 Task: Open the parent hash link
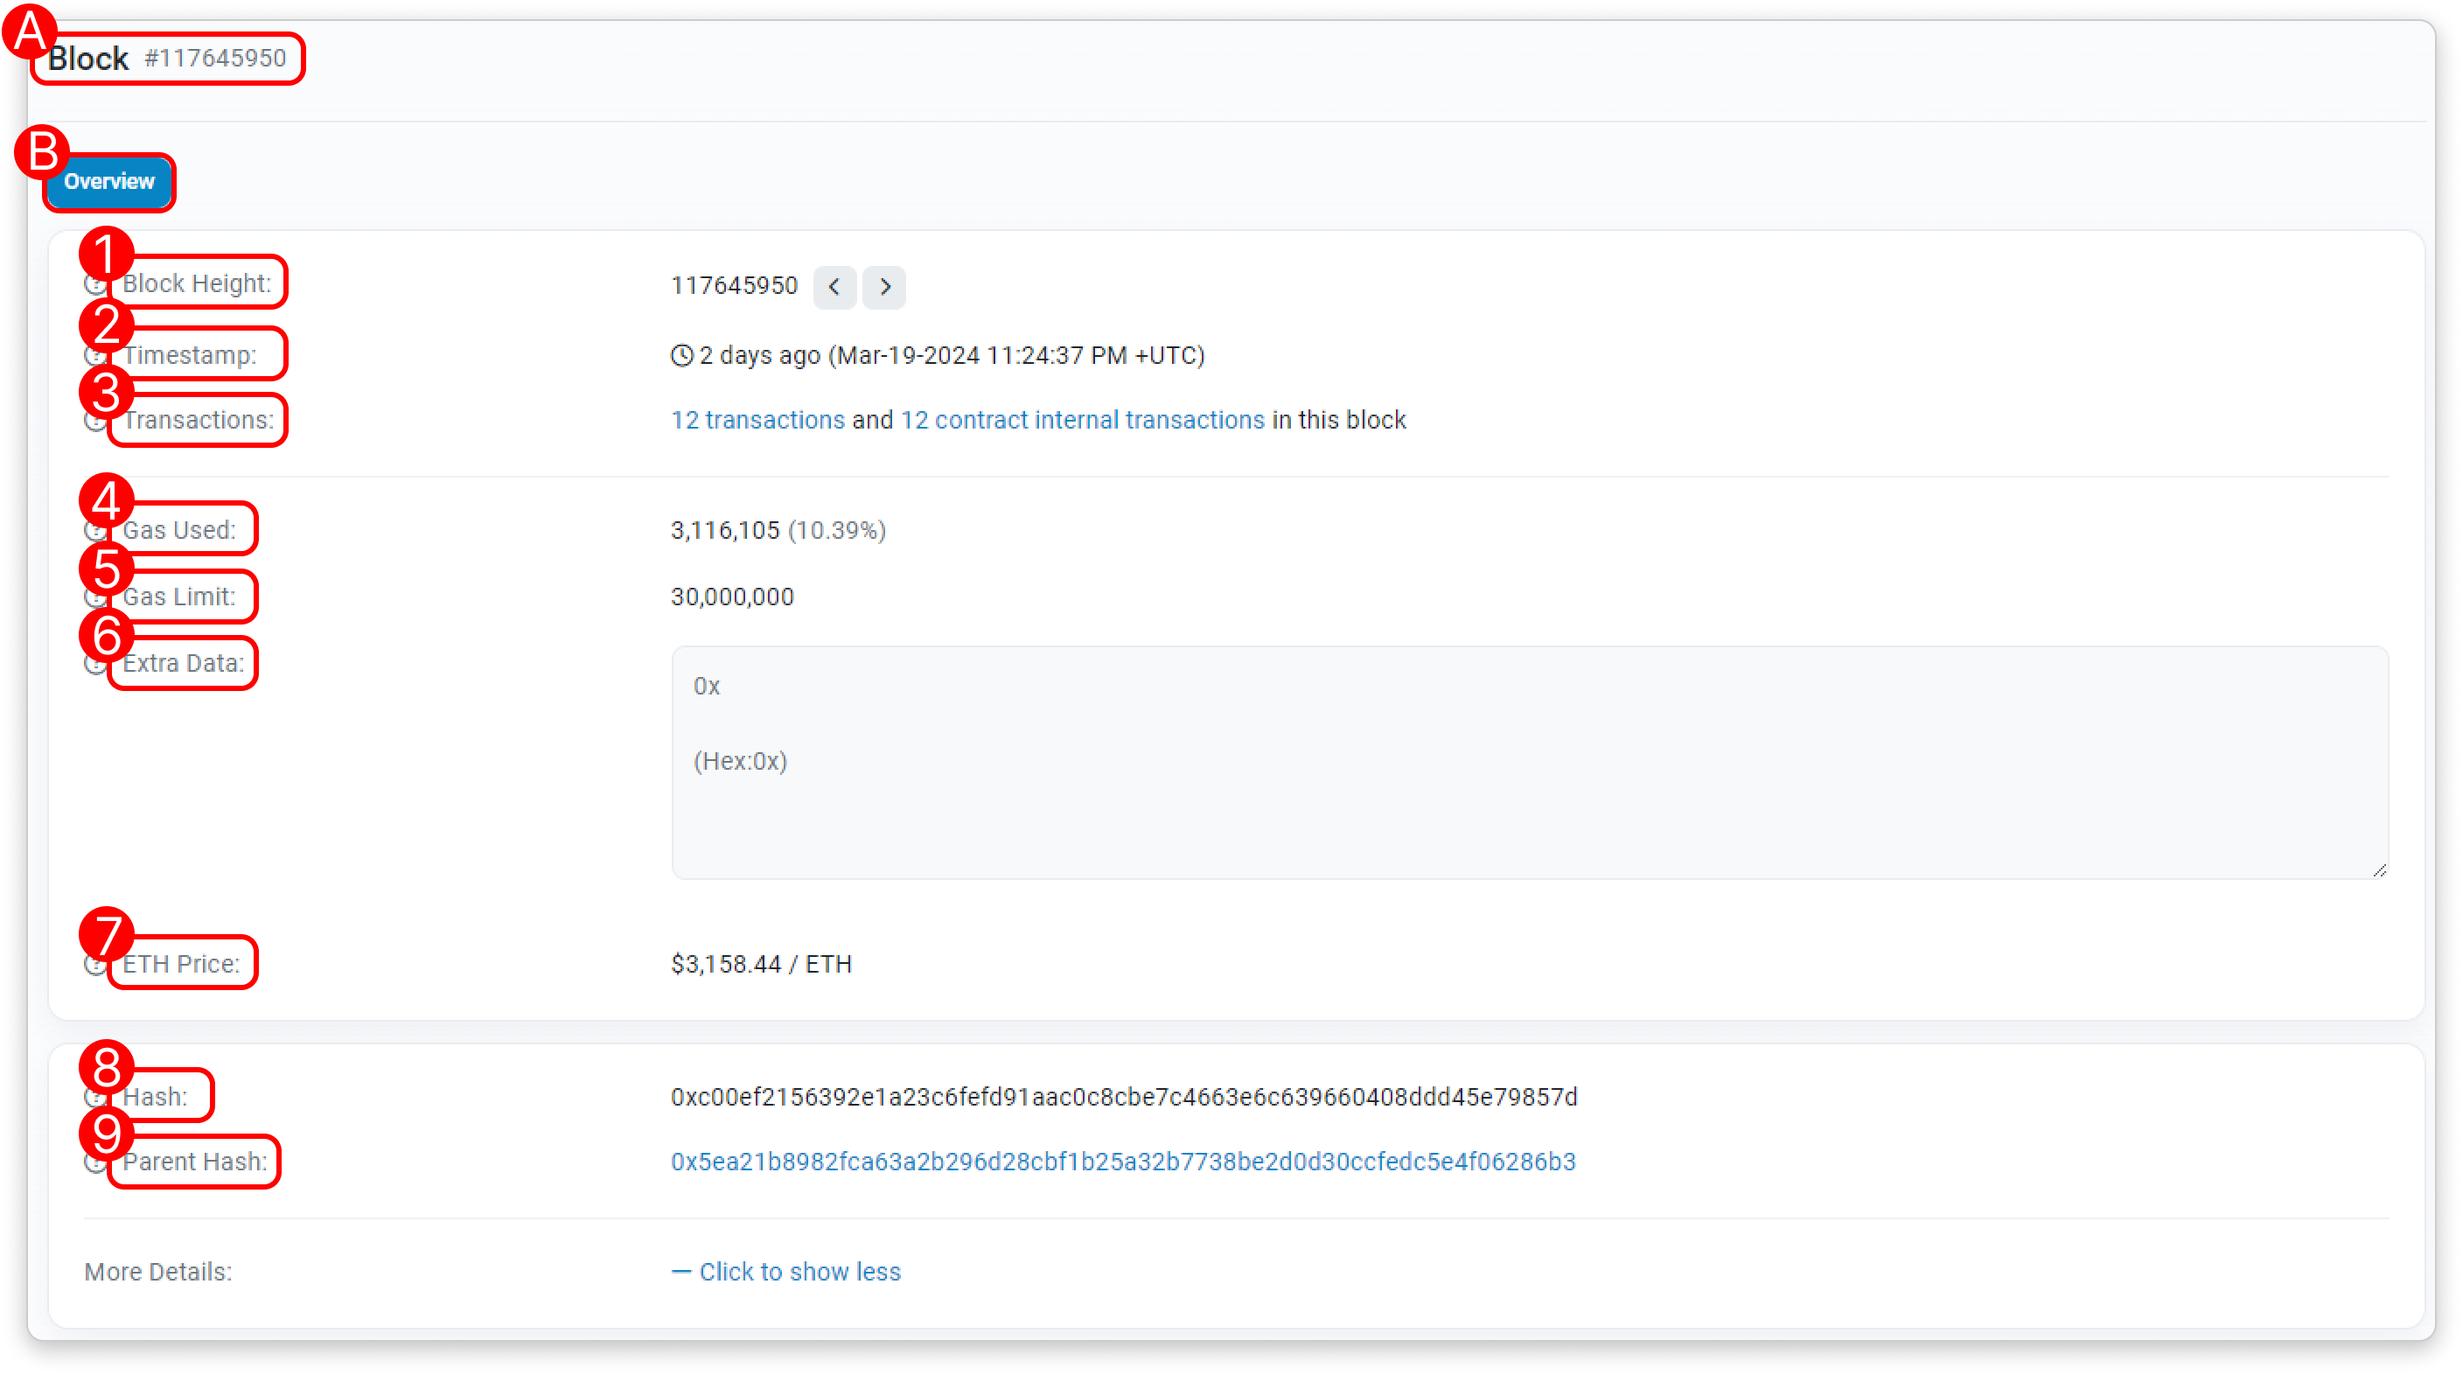[1122, 1162]
